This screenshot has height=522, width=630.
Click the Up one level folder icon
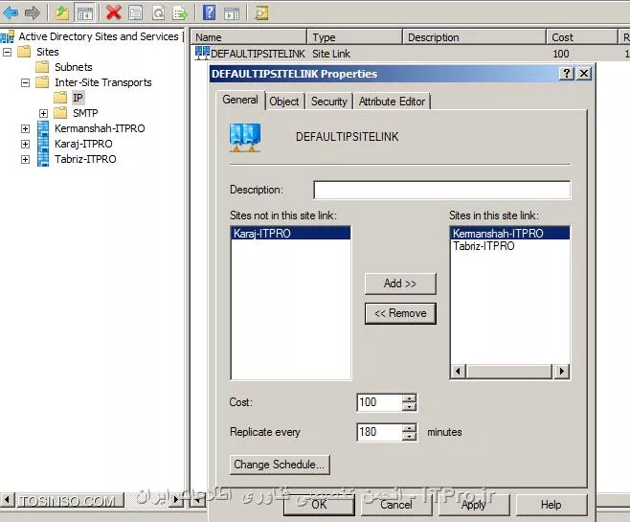tap(62, 12)
